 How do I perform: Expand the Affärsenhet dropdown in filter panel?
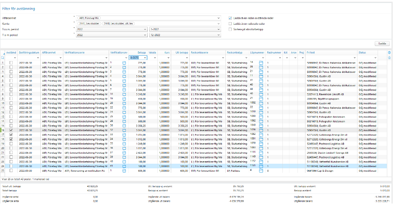coord(218,18)
